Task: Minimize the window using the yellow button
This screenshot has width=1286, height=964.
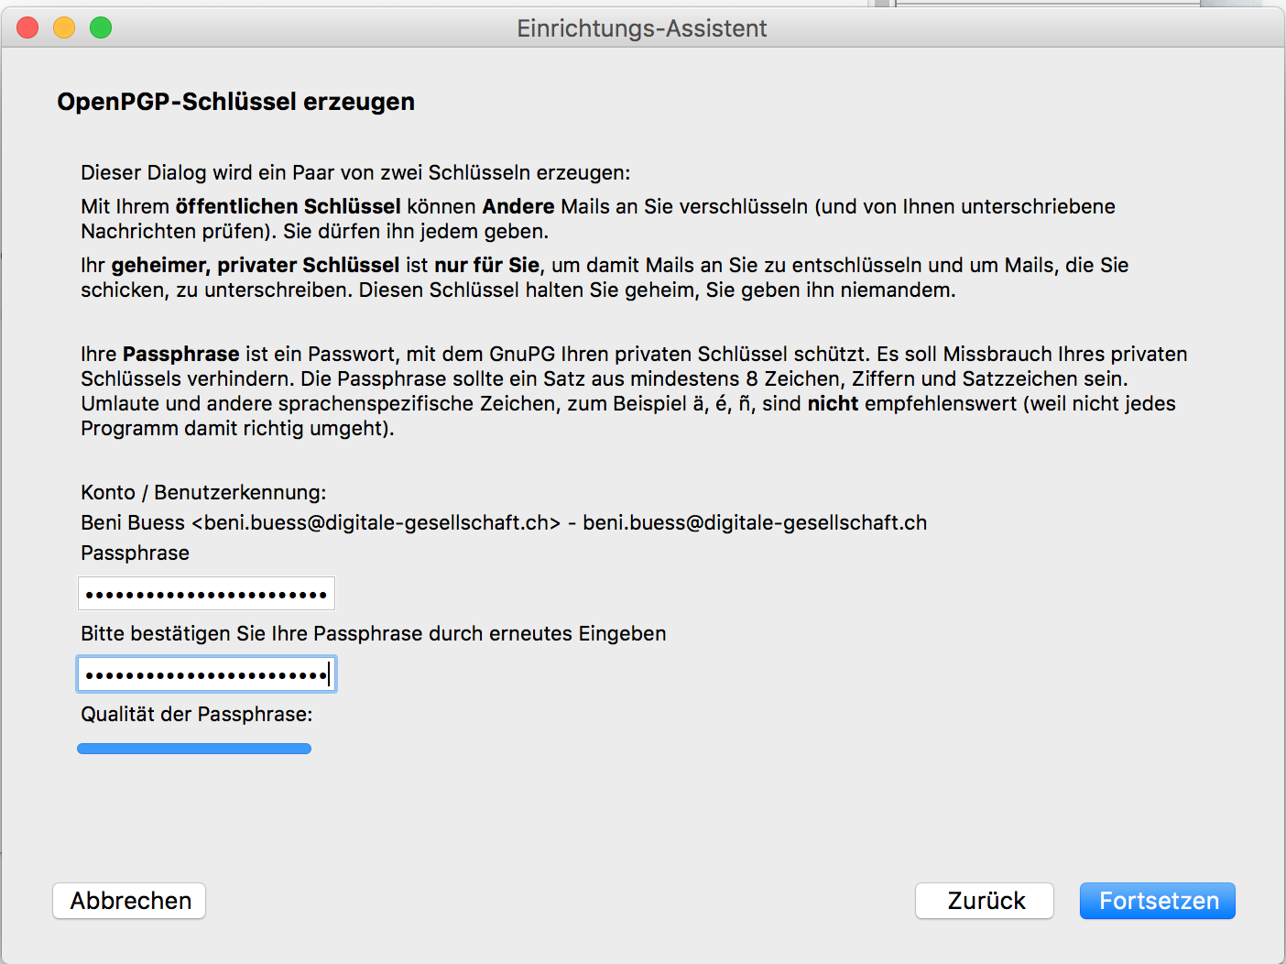Action: click(64, 27)
